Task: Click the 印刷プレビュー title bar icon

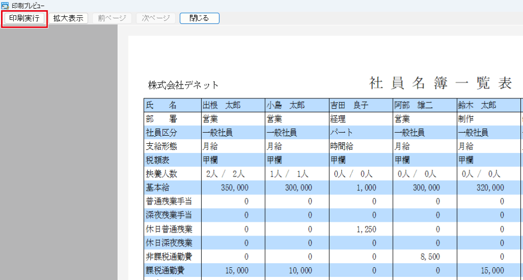Action: 5,5
